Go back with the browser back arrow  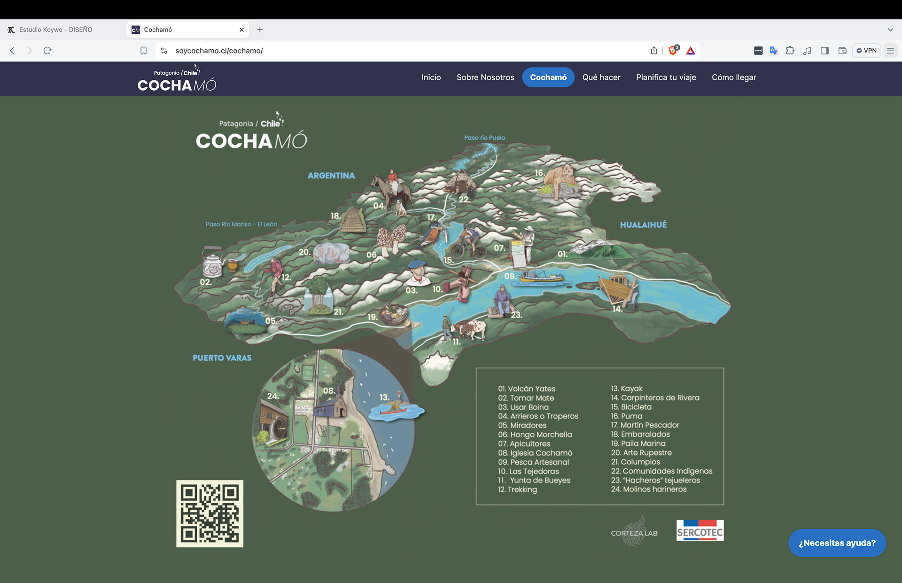[12, 51]
